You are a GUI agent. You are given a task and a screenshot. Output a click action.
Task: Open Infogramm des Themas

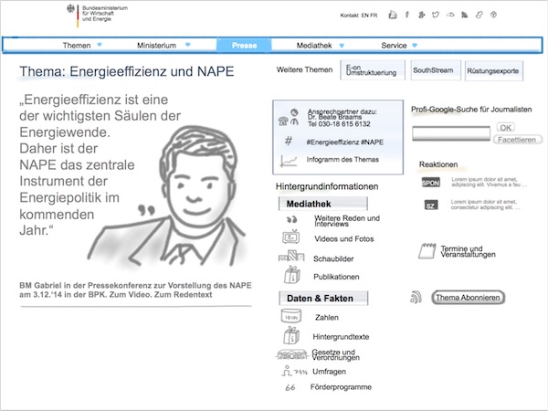click(342, 159)
